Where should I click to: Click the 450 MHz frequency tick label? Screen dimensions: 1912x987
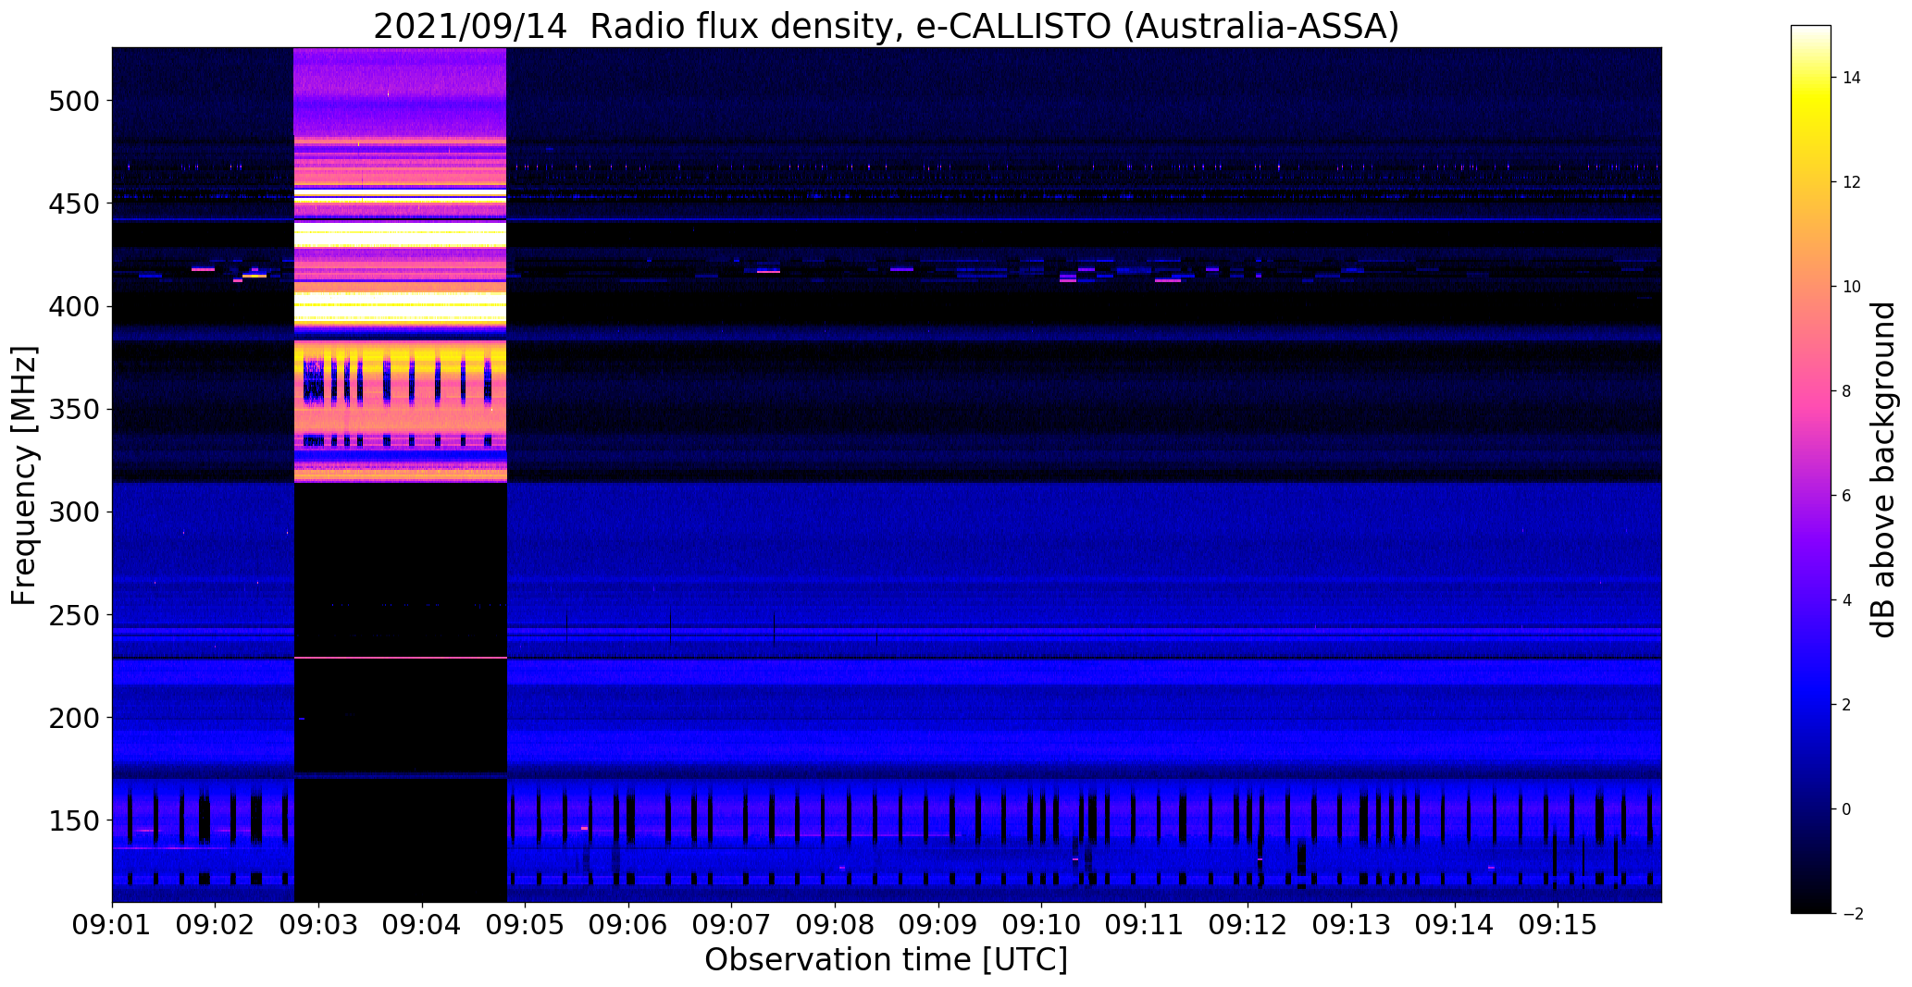72,204
